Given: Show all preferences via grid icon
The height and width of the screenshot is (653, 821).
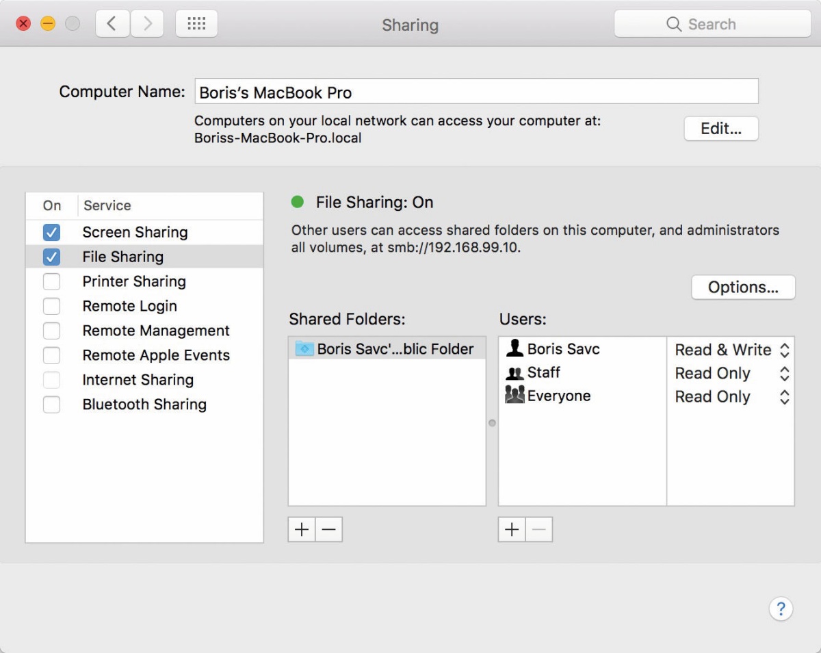Looking at the screenshot, I should pos(196,24).
